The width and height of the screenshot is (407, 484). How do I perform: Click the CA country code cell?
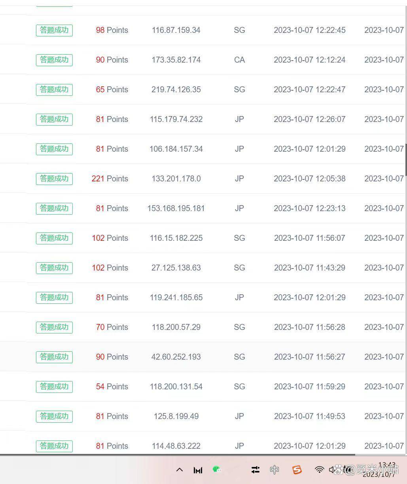tap(239, 60)
